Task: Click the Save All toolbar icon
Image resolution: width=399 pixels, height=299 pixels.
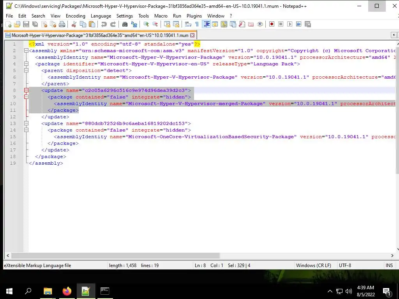Action: point(35,24)
